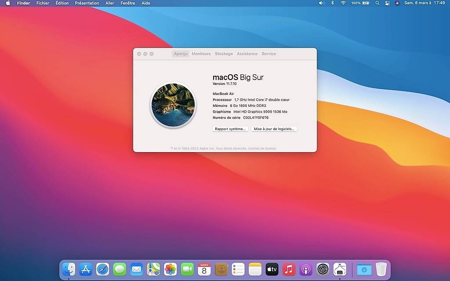Click the battery 100% indicator
Viewport: 450px width, 281px height.
point(360,3)
